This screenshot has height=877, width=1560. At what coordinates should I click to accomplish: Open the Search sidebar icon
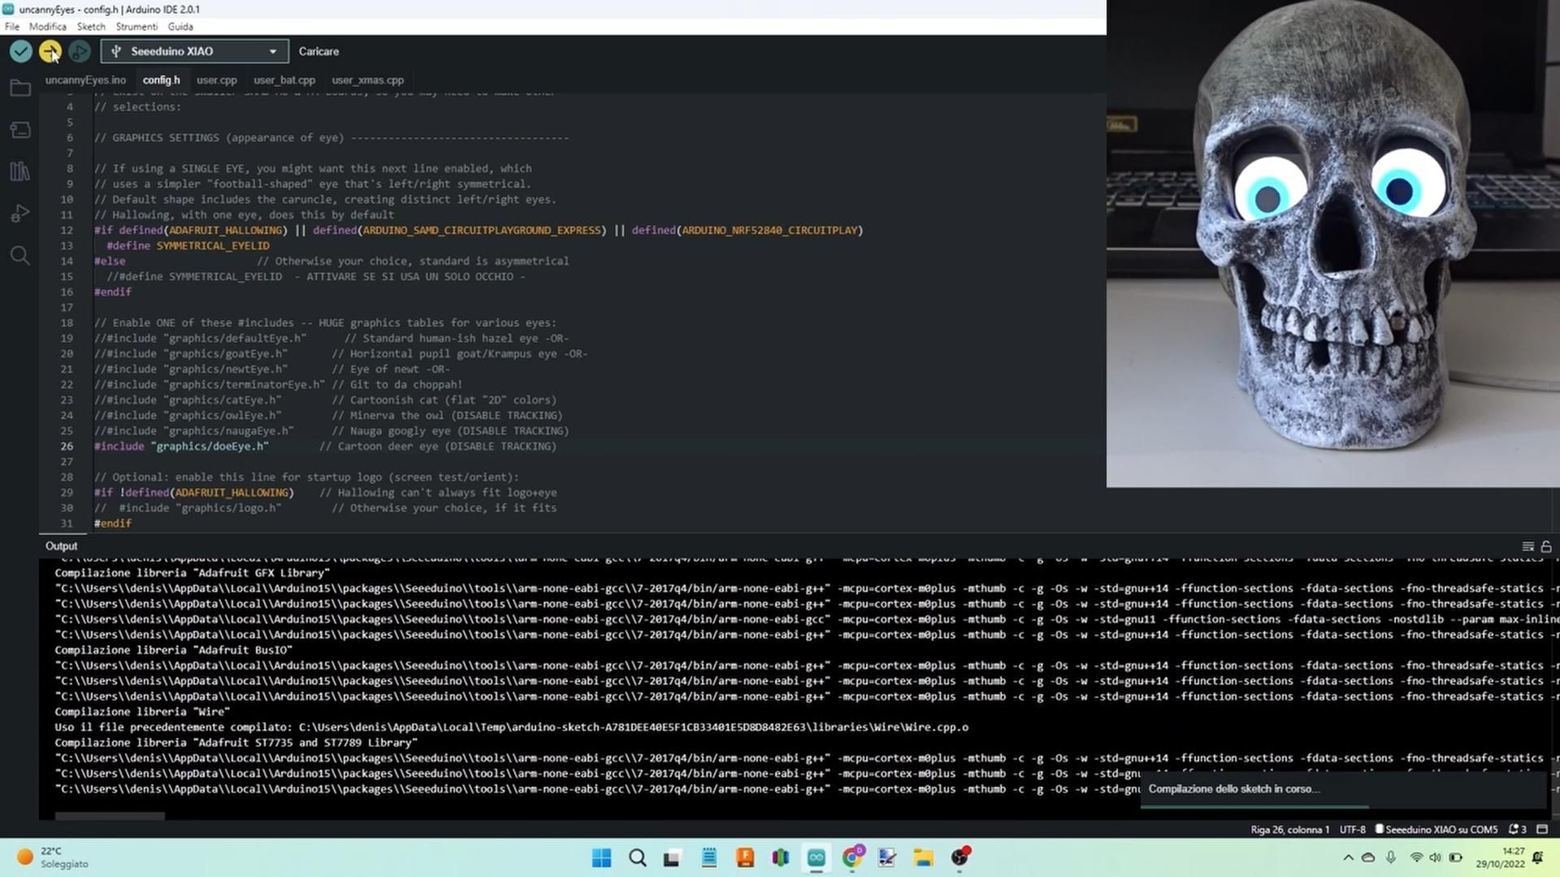(x=20, y=256)
